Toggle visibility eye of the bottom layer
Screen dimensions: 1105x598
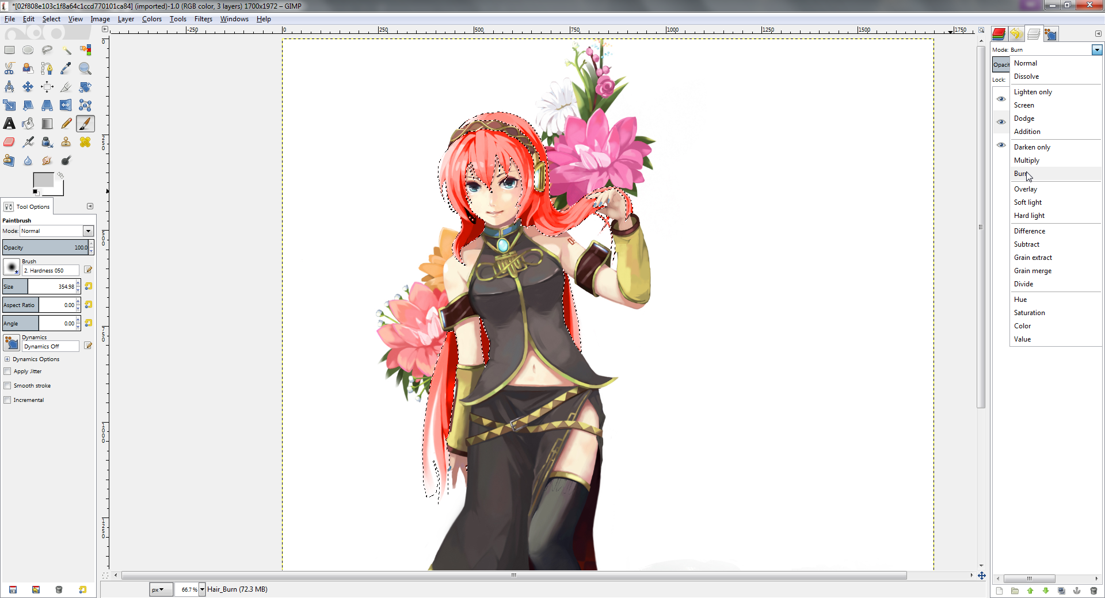(x=1001, y=145)
